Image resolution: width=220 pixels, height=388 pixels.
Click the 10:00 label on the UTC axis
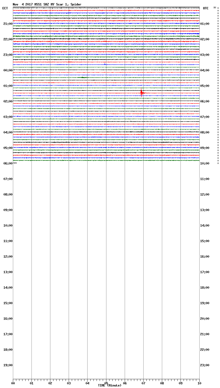tap(205, 163)
